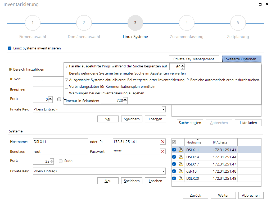The image size is (271, 203).
Task: Toggle the Sudo checkbox in Systeme
Action: [61, 161]
